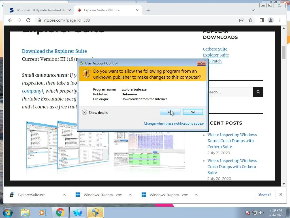
Task: Open the W app taskbar icon
Action: pos(78,213)
